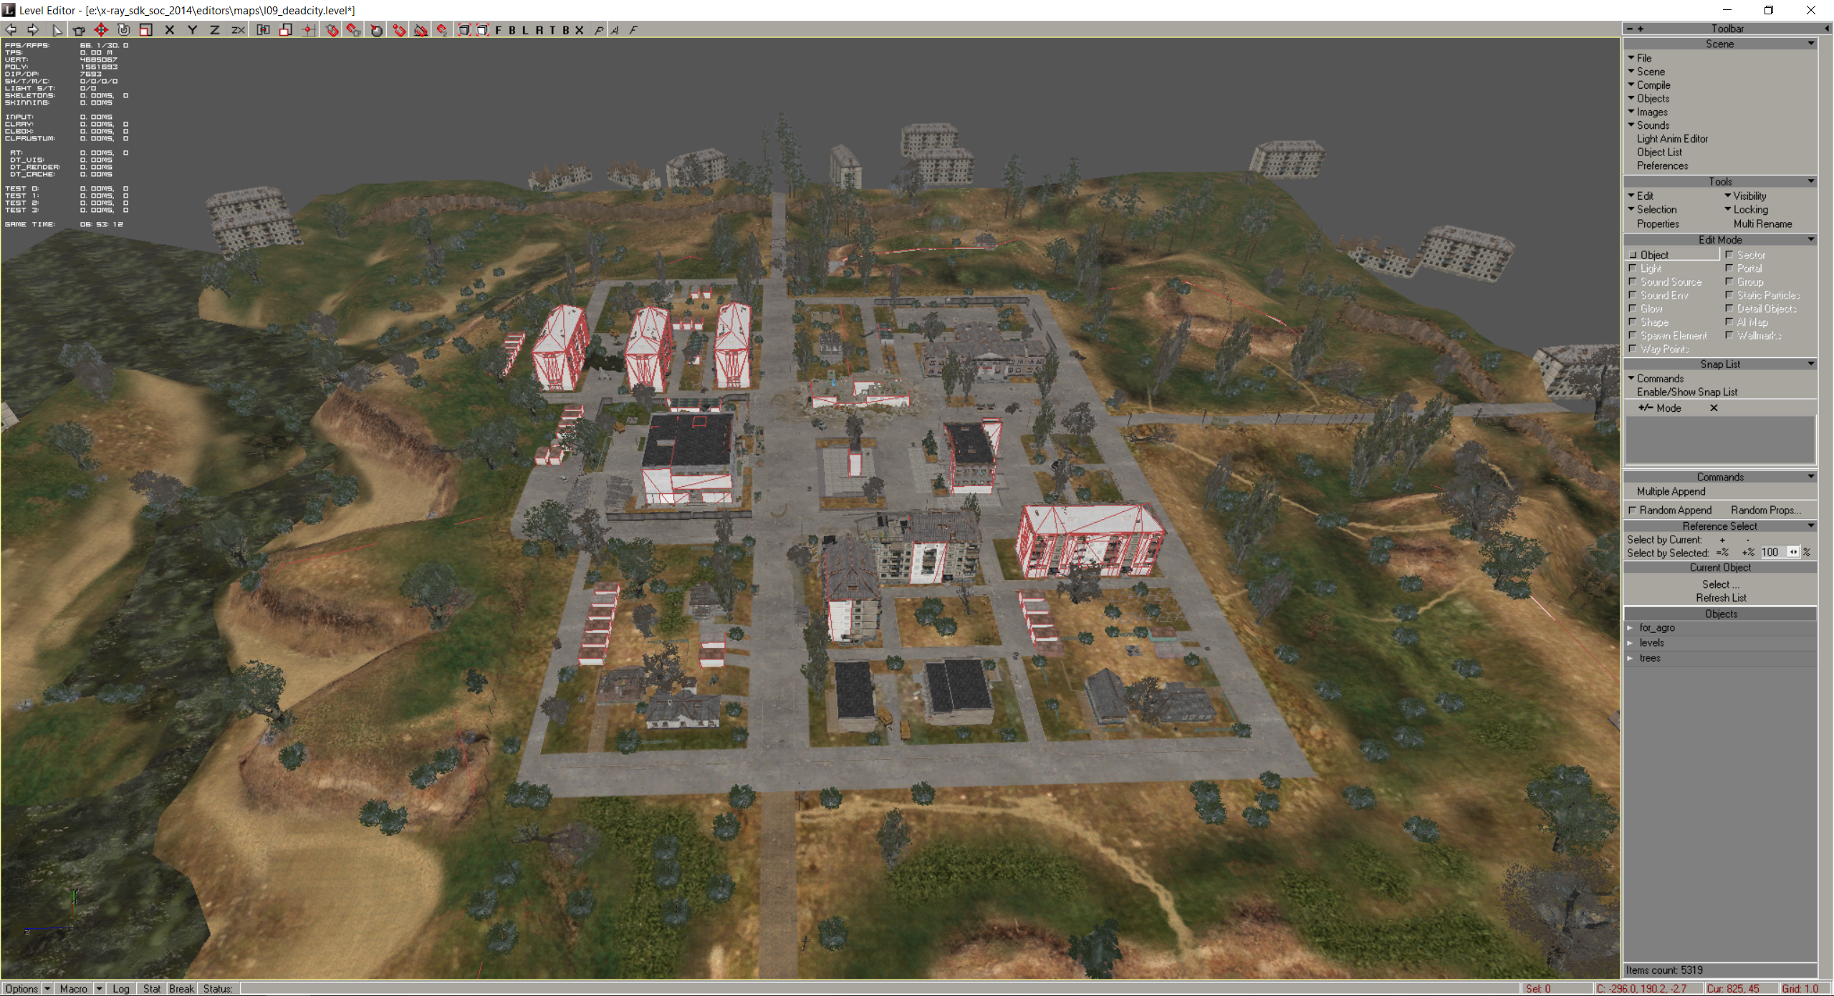Switch to Top view T button
Viewport: 1834px width, 996px height.
coord(552,30)
